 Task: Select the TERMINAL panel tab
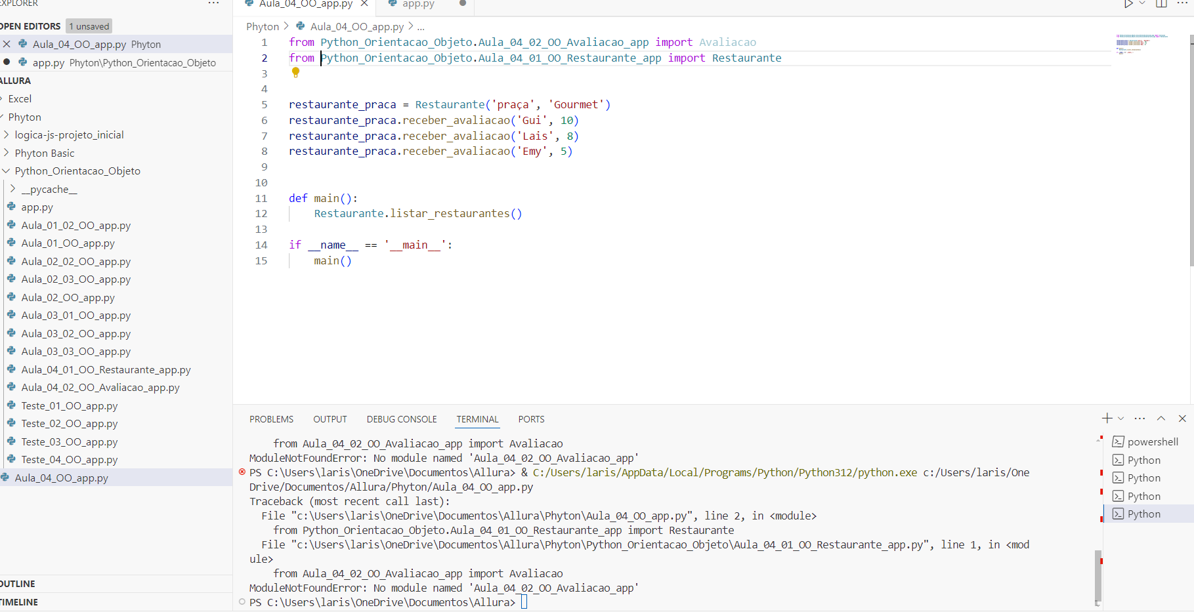tap(477, 419)
